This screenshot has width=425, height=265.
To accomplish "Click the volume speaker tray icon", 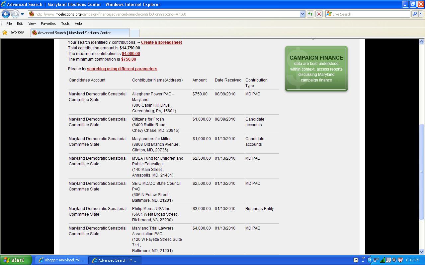I will point(394,260).
